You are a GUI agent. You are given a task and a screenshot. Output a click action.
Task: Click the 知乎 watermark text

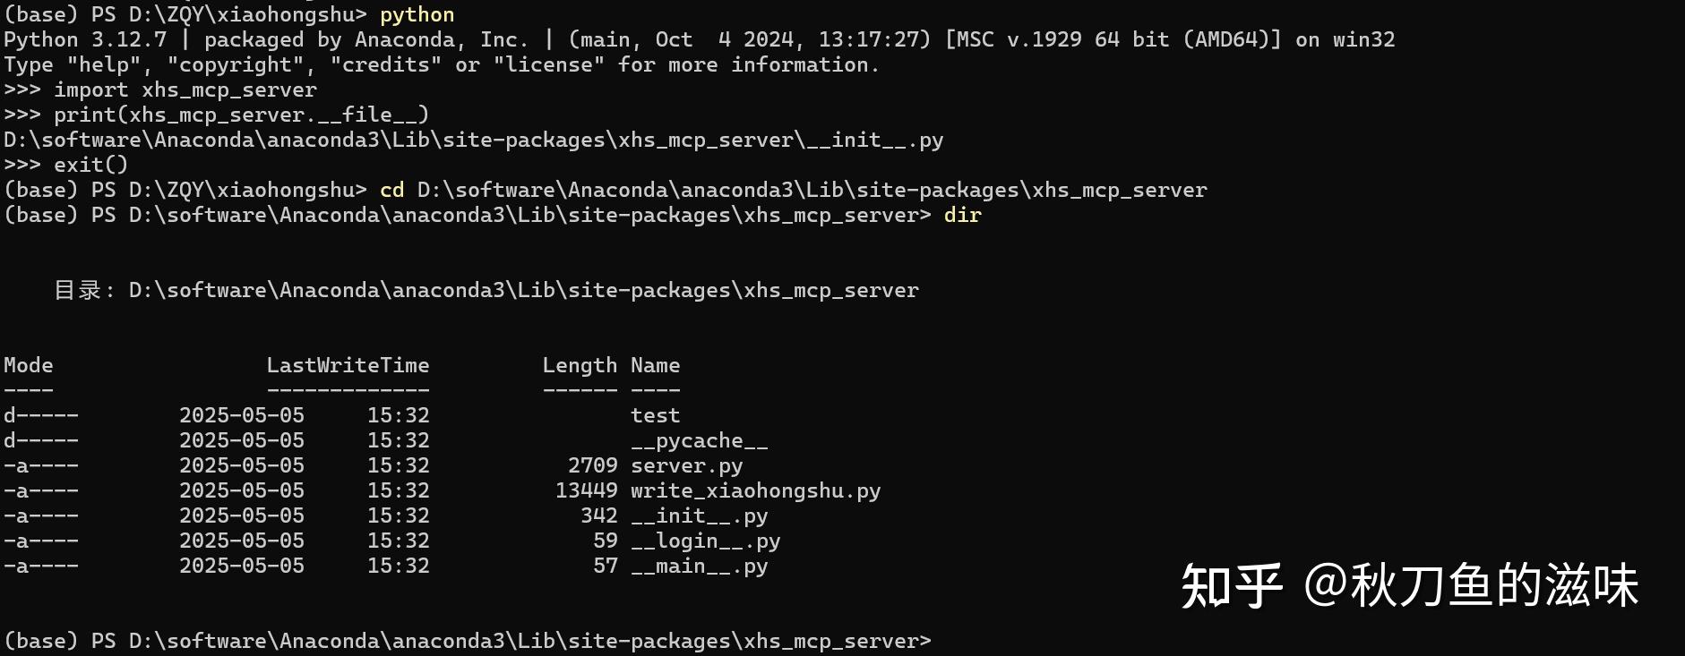1232,587
